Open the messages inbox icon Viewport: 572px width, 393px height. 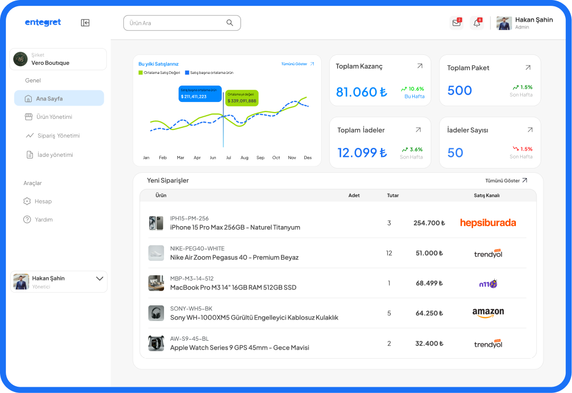pos(456,23)
